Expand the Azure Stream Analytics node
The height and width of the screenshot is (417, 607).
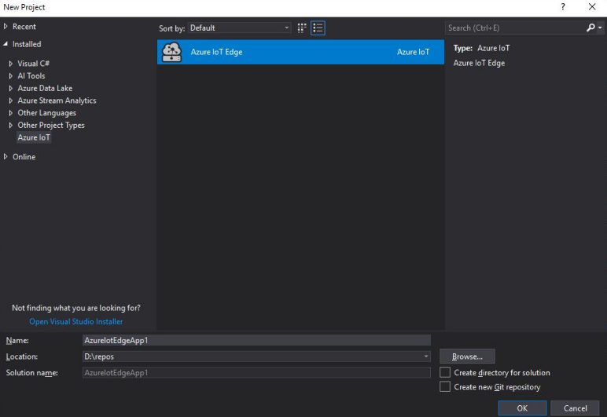click(10, 101)
